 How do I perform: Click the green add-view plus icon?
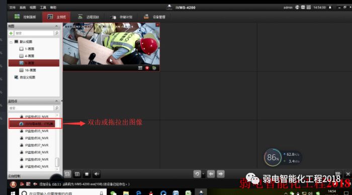[11, 33]
